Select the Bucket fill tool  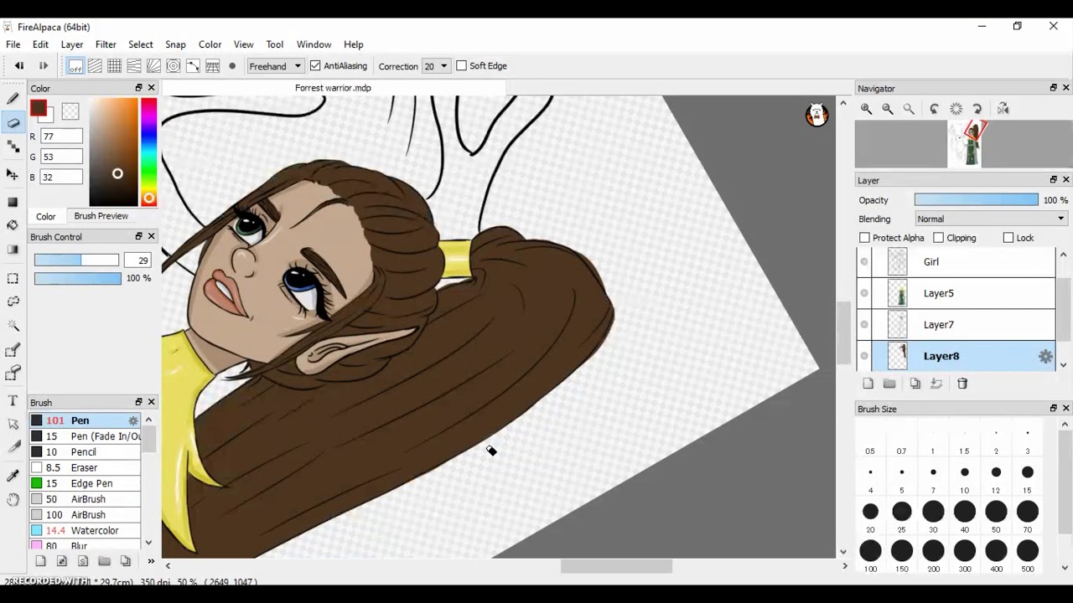tap(13, 225)
